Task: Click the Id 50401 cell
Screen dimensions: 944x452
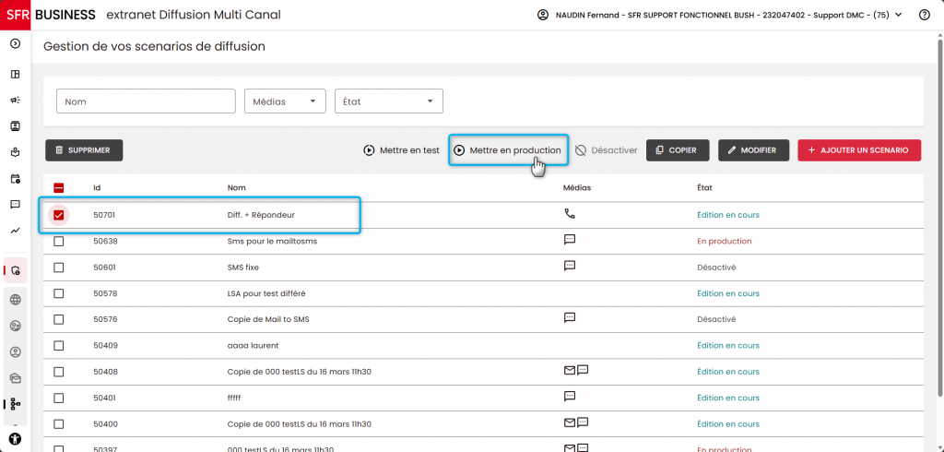Action: 105,398
